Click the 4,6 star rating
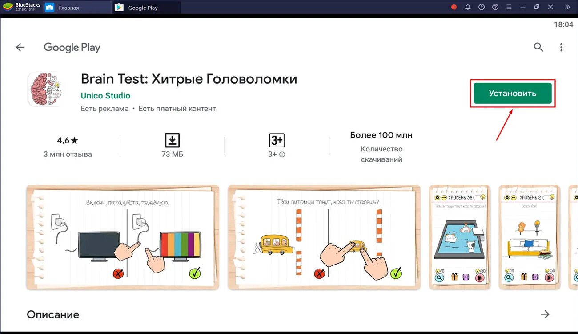The height and width of the screenshot is (334, 578). (x=68, y=140)
